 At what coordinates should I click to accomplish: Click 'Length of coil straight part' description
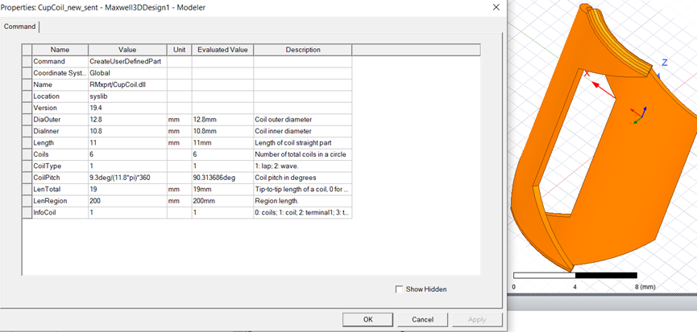click(x=303, y=143)
